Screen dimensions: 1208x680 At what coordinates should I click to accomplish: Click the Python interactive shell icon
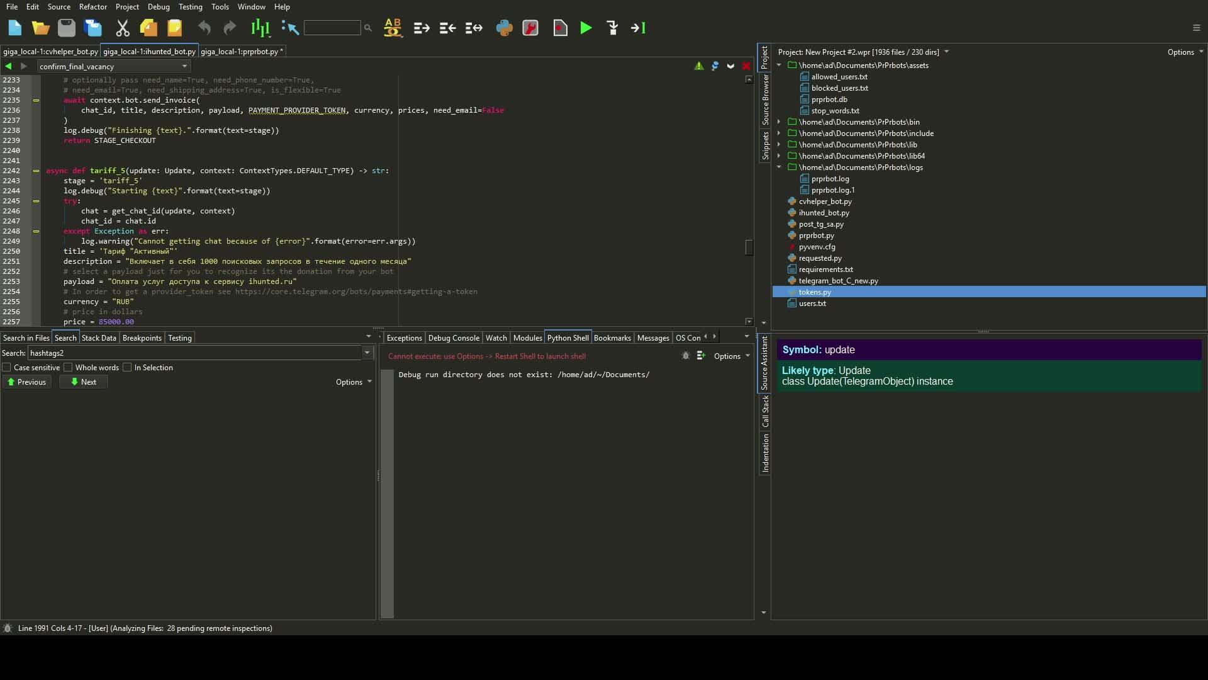click(x=503, y=28)
